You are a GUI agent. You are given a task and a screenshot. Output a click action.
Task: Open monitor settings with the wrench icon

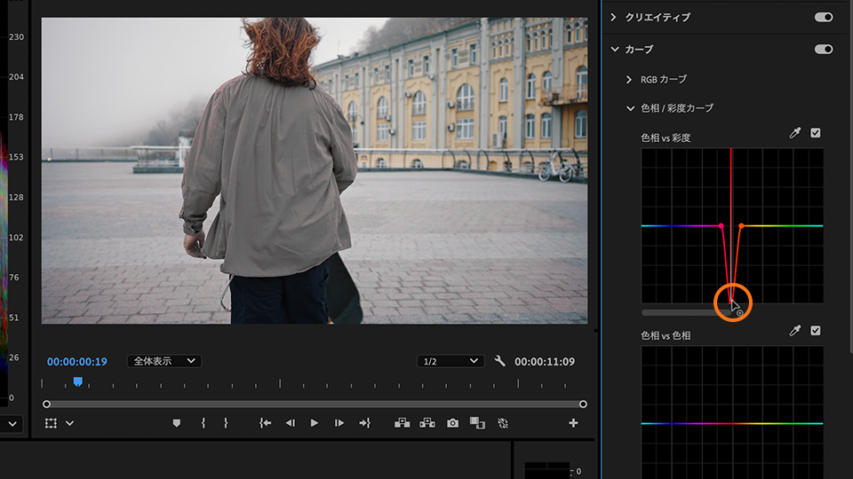point(499,361)
